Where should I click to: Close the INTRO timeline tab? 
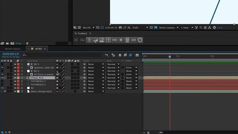pos(29,49)
